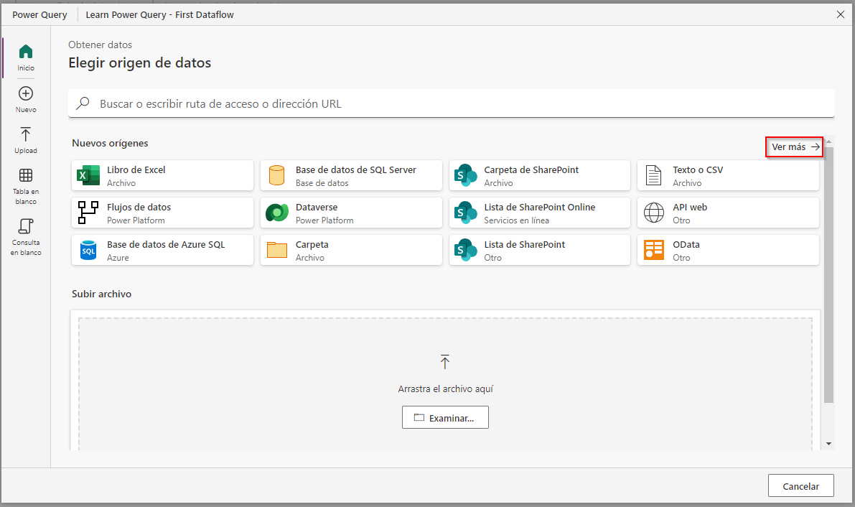
Task: Click the Texto o CSV document icon
Action: pos(654,175)
